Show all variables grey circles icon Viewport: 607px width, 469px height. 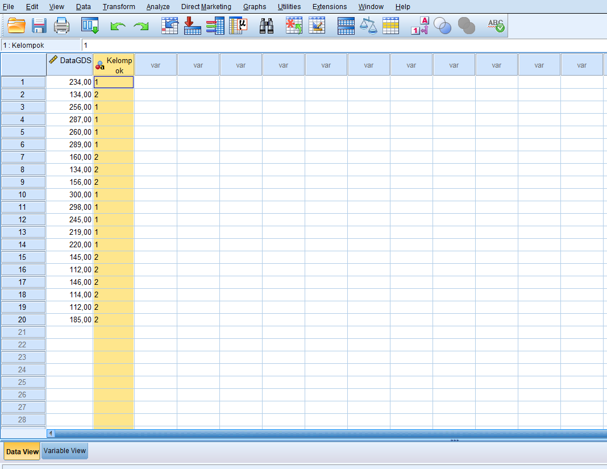467,26
